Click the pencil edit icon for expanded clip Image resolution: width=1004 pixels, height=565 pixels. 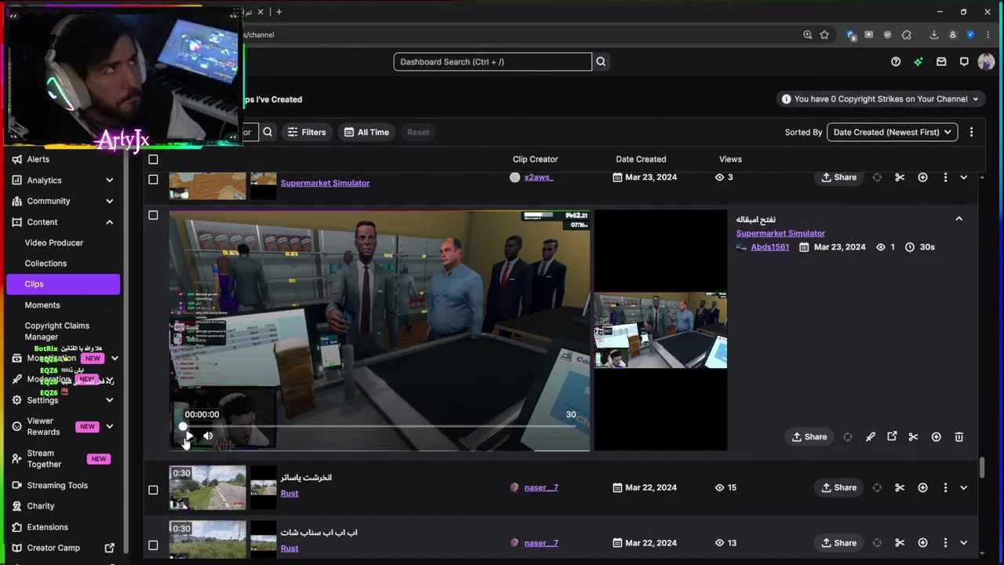[870, 437]
